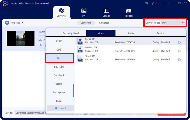
Task: Click the shopping cart icon
Action: pyautogui.click(x=146, y=3)
